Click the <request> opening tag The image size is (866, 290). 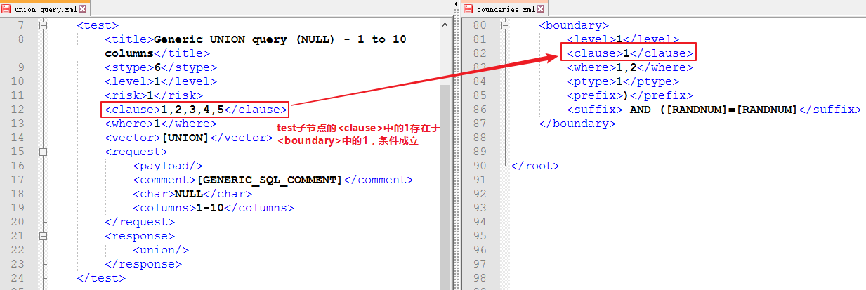tap(136, 152)
